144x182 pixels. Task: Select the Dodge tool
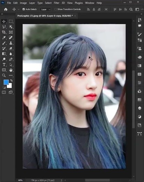[x=4, y=59]
